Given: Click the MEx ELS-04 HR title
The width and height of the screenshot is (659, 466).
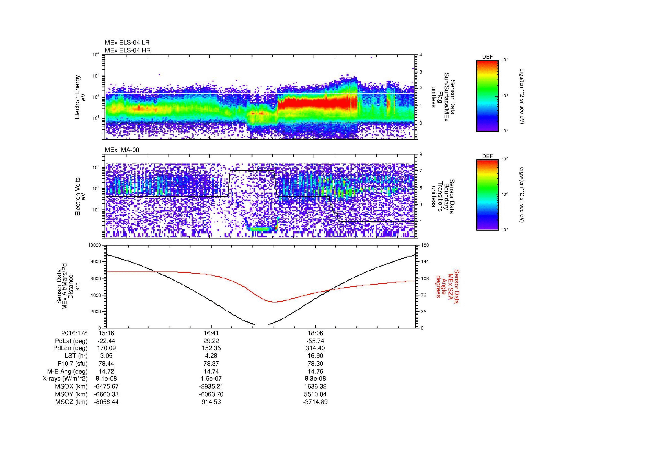Looking at the screenshot, I should click(x=128, y=50).
